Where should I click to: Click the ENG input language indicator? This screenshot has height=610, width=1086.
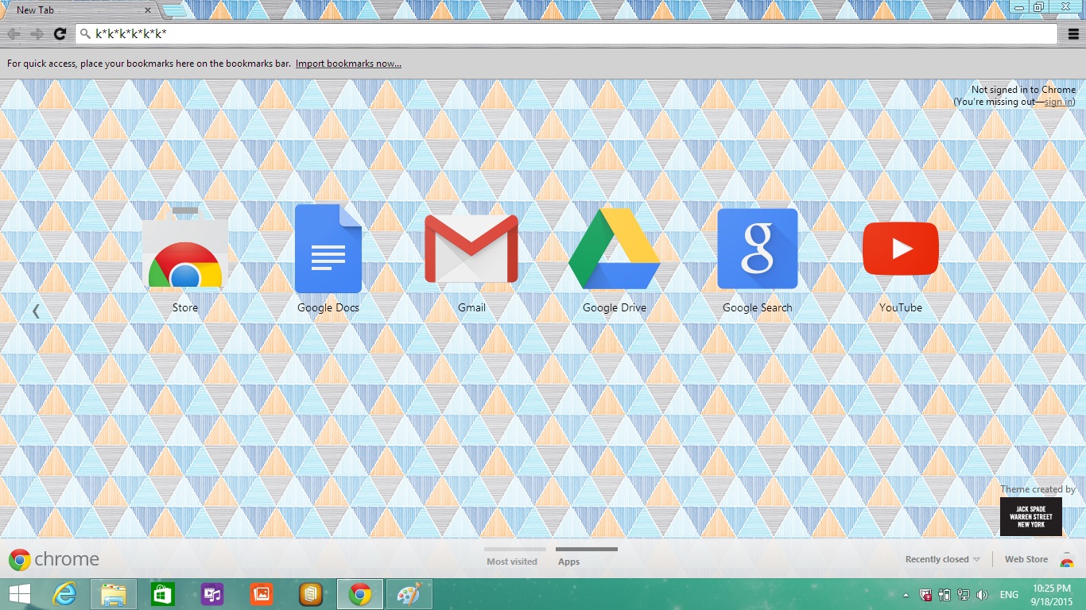pyautogui.click(x=1009, y=595)
